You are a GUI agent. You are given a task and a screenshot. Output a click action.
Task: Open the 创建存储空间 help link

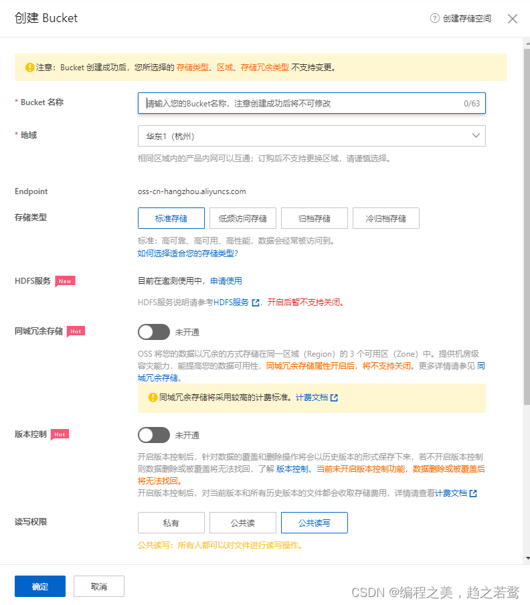(466, 19)
